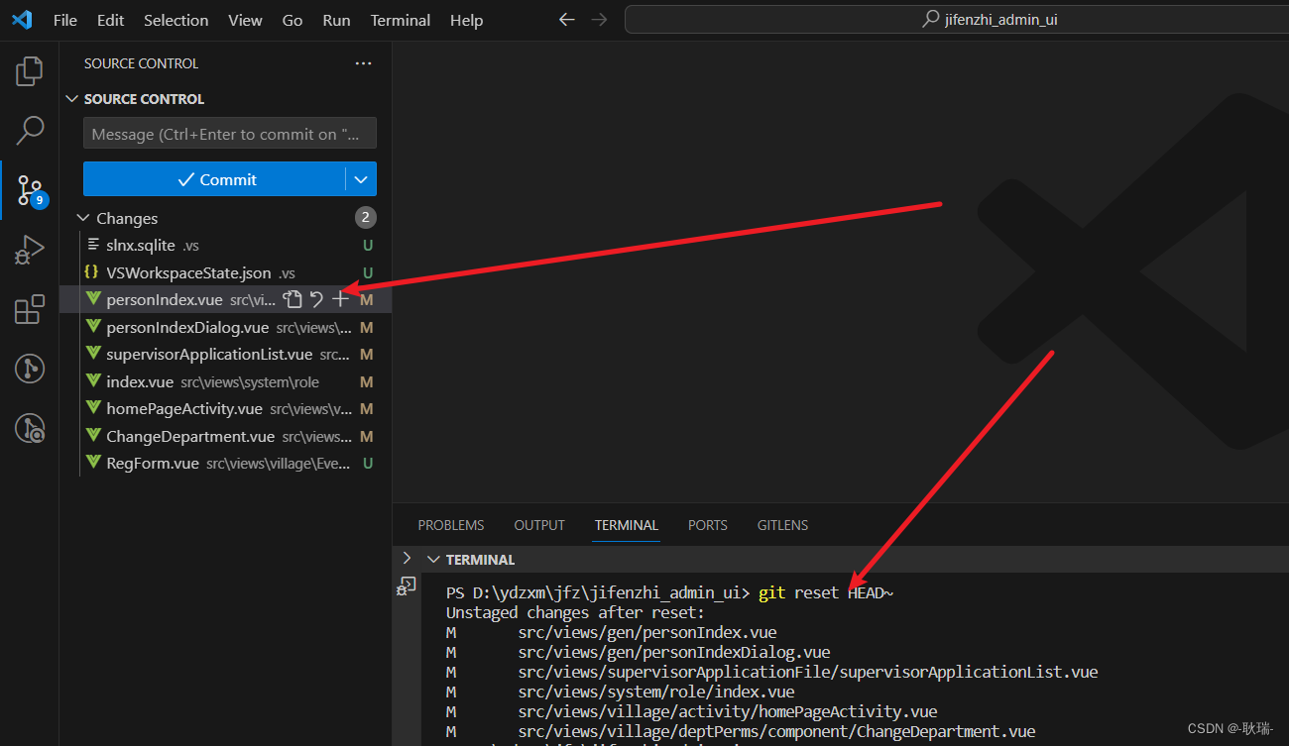This screenshot has height=746, width=1289.
Task: Select slnx.sqlite in Changes
Action: click(x=225, y=245)
